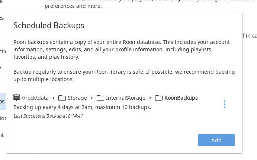Select the \\rock\data path label

(x=35, y=98)
